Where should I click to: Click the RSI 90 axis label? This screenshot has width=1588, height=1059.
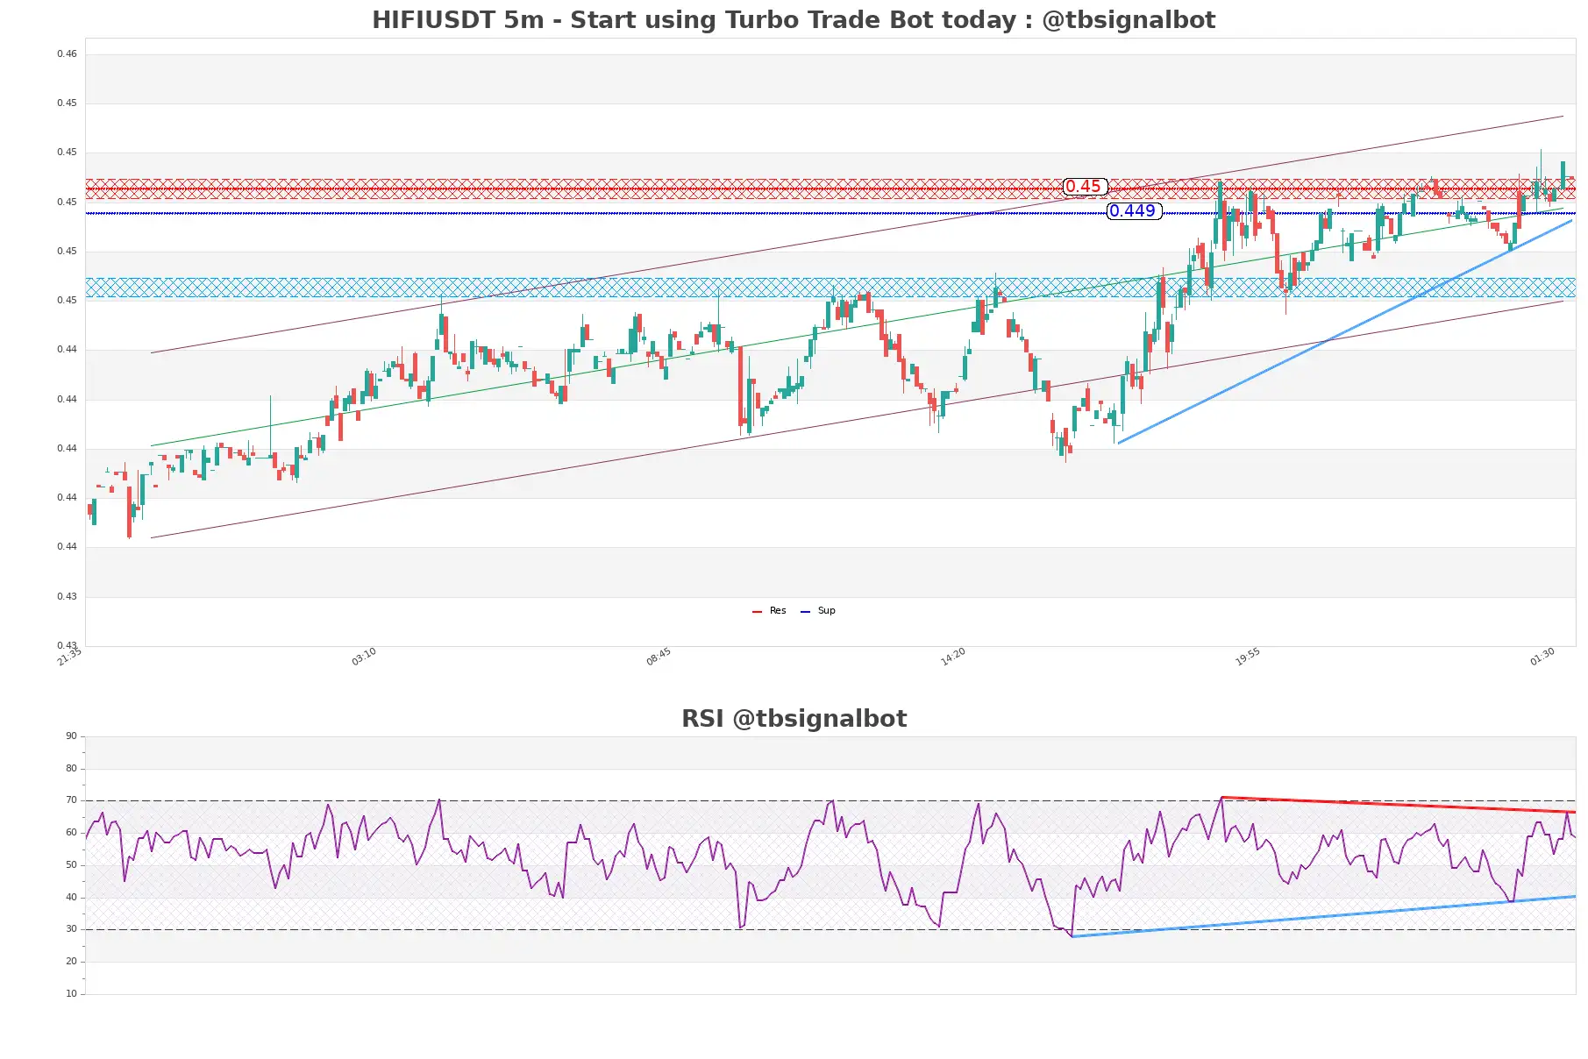(71, 736)
